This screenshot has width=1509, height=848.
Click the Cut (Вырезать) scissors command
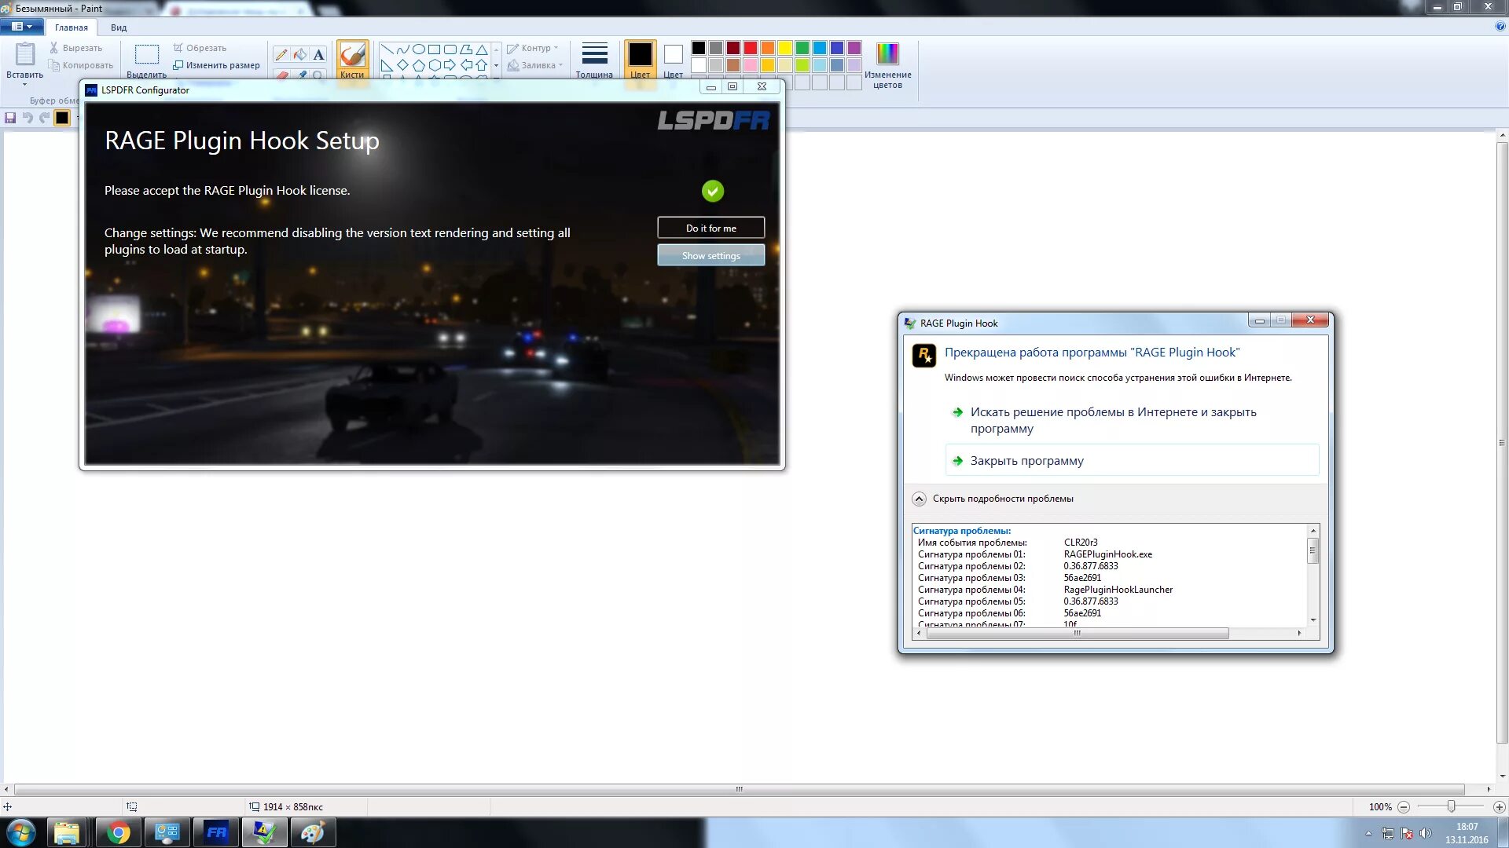(x=76, y=48)
